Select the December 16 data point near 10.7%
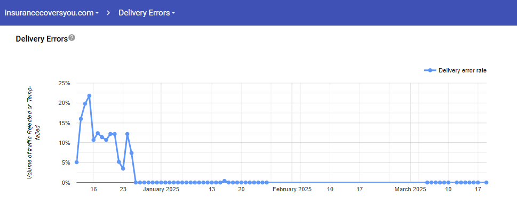The height and width of the screenshot is (212, 517). pos(93,140)
